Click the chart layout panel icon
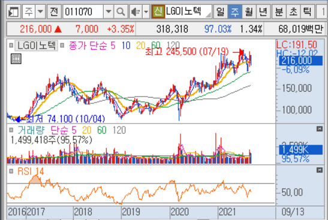Image resolution: width=328 pixels, height=220 pixels. pos(13,12)
